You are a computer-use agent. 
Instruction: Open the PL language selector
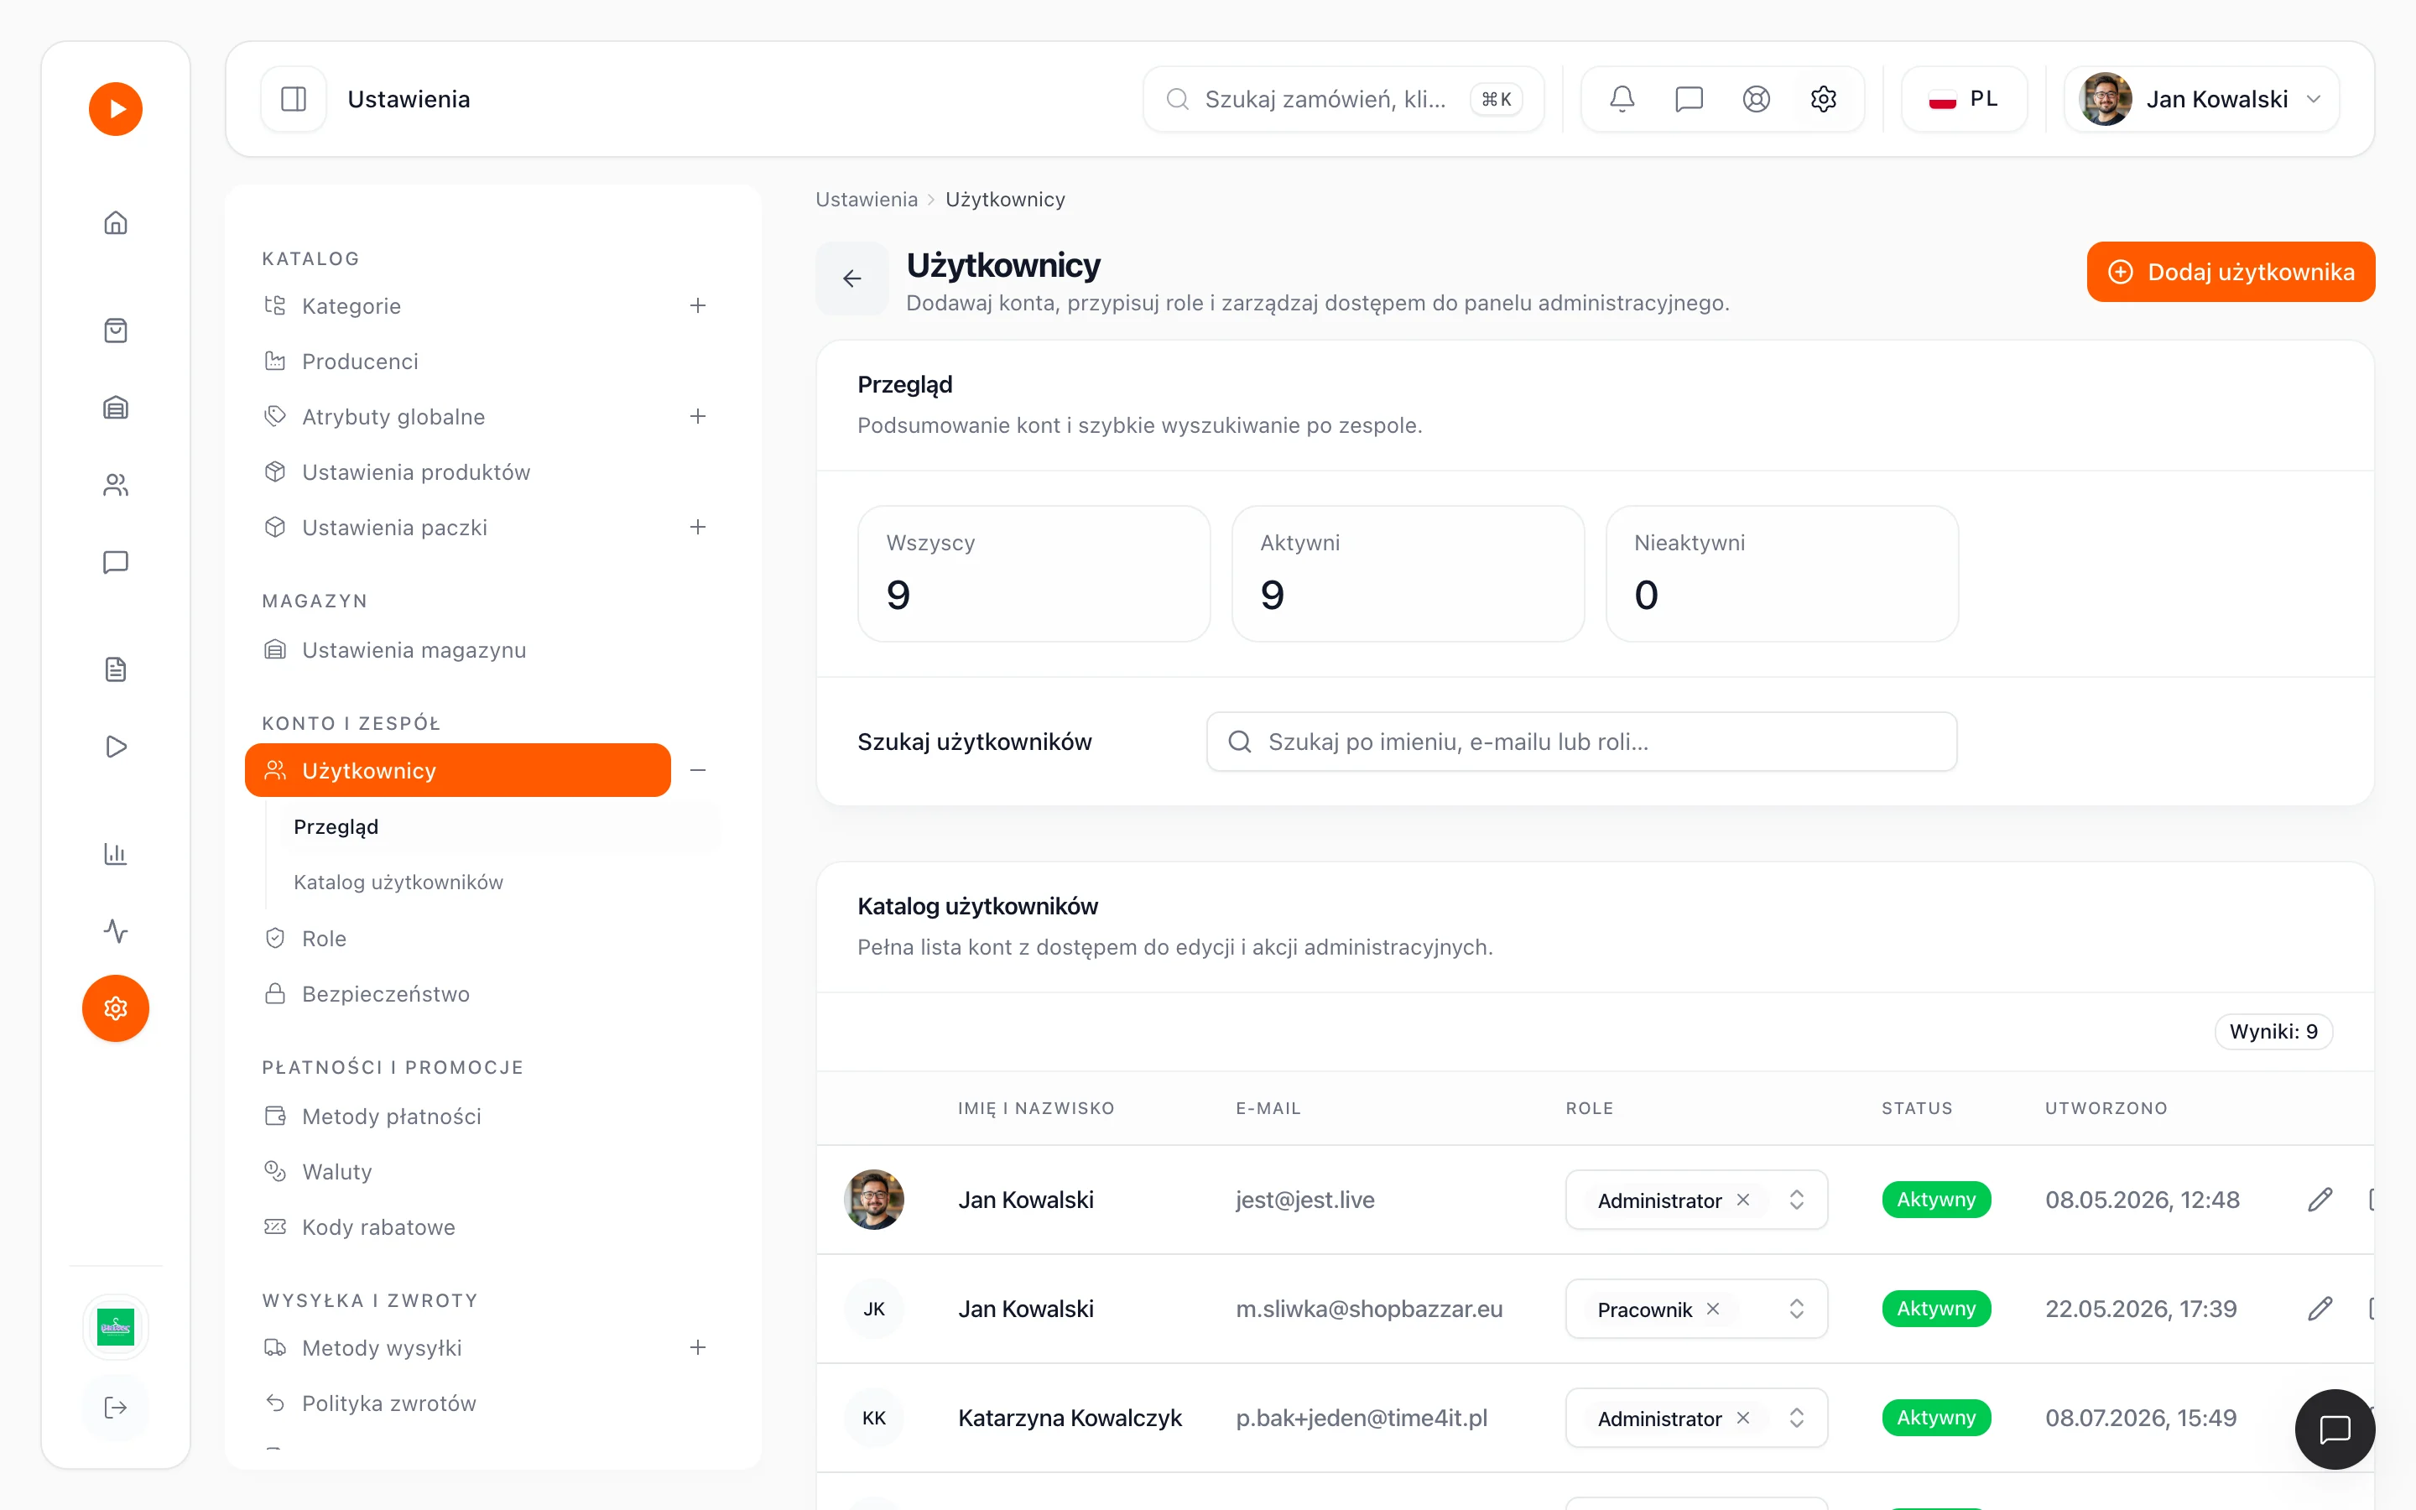point(1964,99)
